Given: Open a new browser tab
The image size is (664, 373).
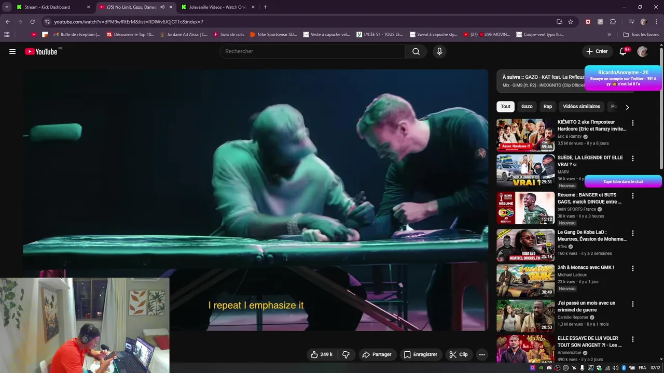Looking at the screenshot, I should click(266, 7).
